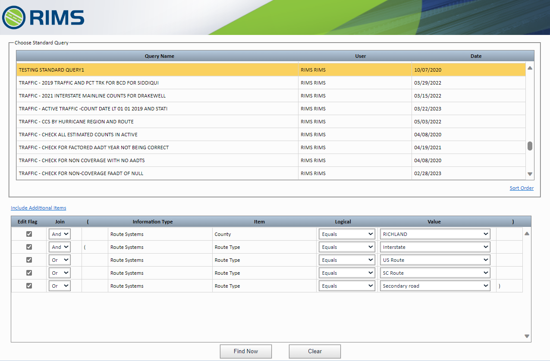The image size is (550, 361).
Task: Click open parenthesis in Interstate row
Action: pyautogui.click(x=85, y=247)
